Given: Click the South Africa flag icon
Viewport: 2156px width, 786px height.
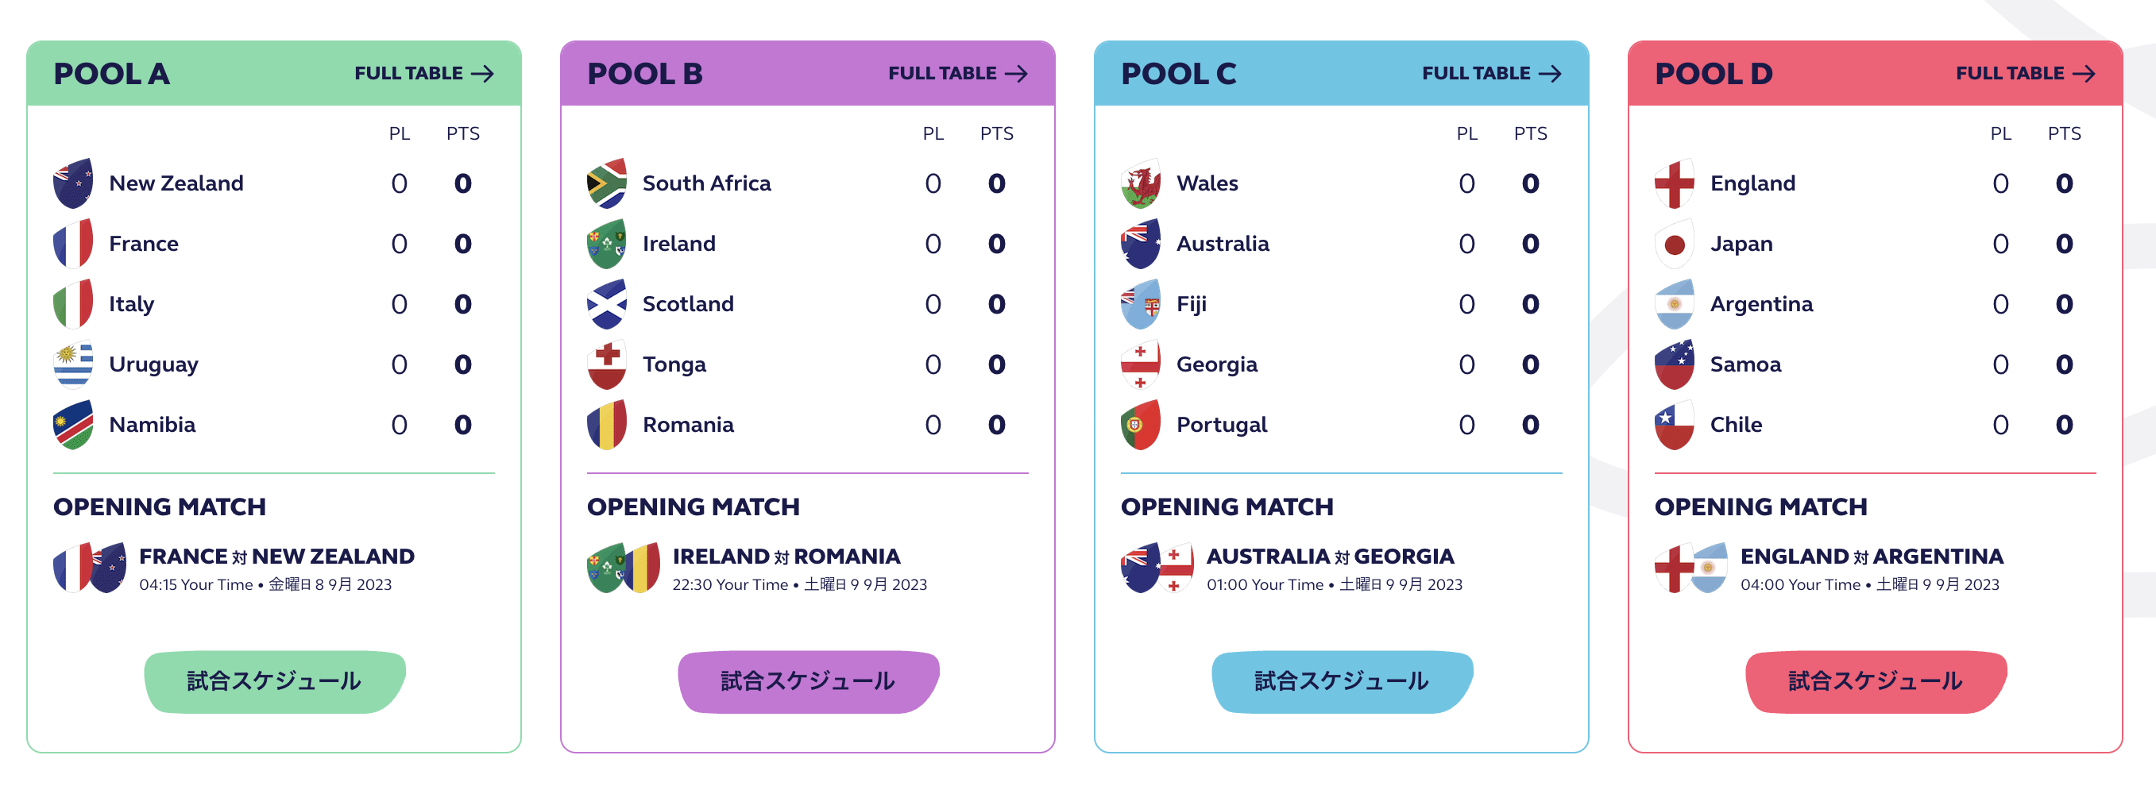Looking at the screenshot, I should coord(607,183).
